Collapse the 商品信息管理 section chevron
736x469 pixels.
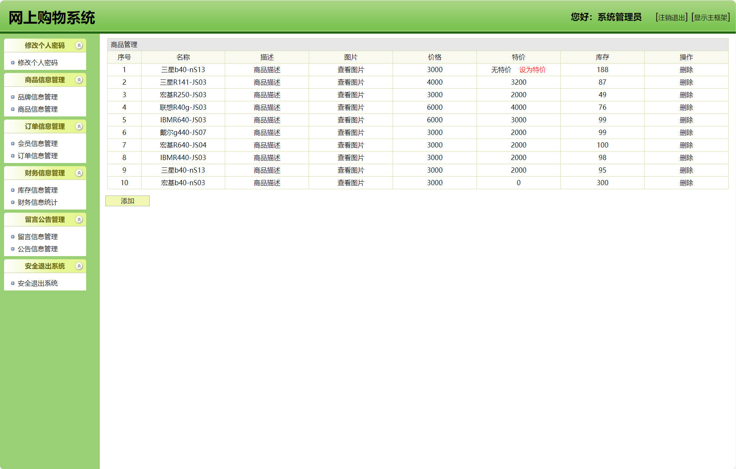tap(79, 80)
